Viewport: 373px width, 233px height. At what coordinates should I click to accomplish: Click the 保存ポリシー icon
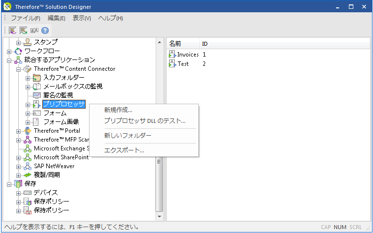28,202
